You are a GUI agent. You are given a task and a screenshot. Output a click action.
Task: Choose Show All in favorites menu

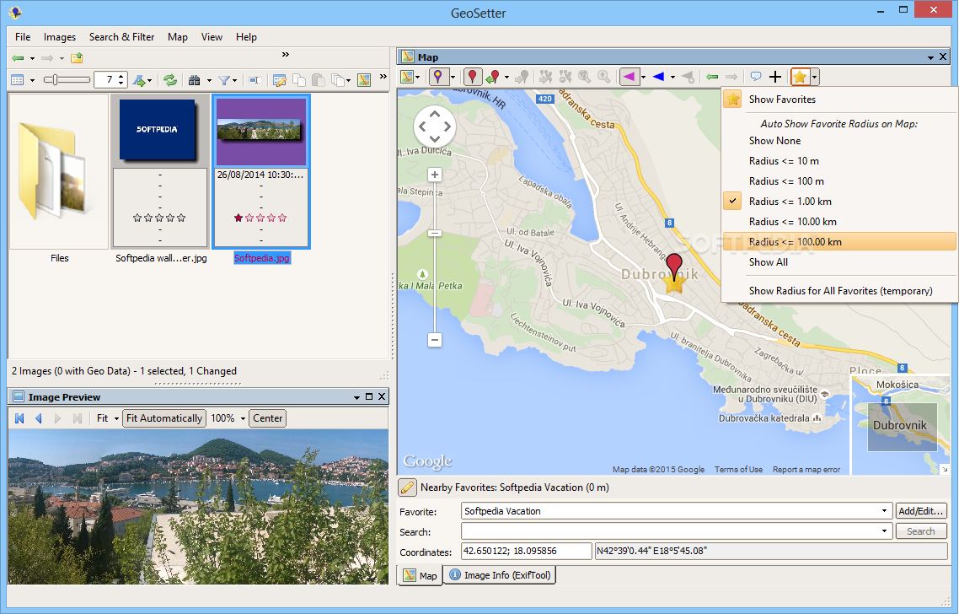pos(839,262)
